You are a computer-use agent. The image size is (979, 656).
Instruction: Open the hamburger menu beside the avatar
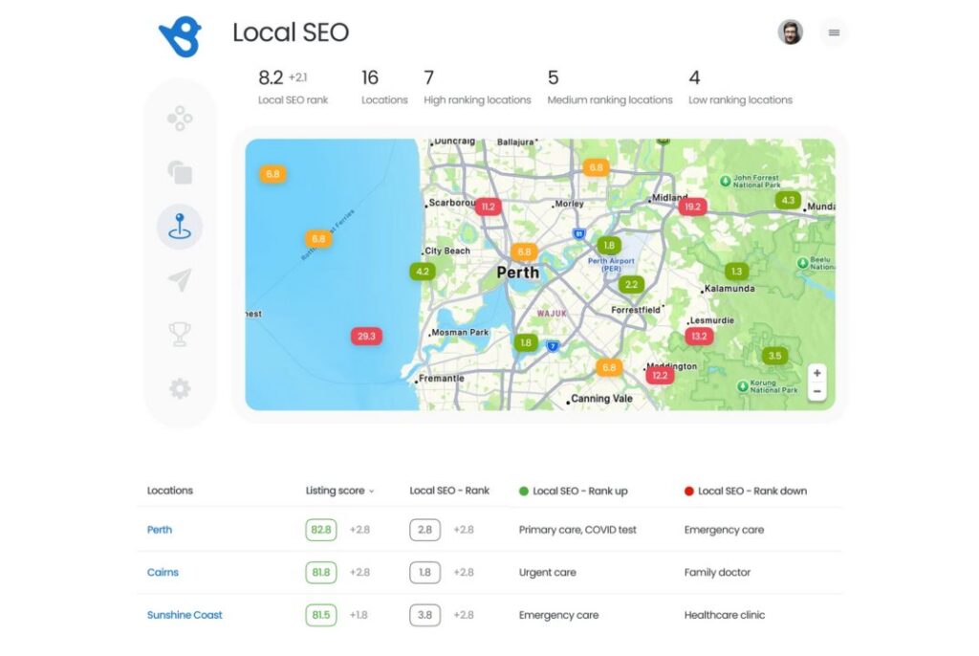[834, 33]
